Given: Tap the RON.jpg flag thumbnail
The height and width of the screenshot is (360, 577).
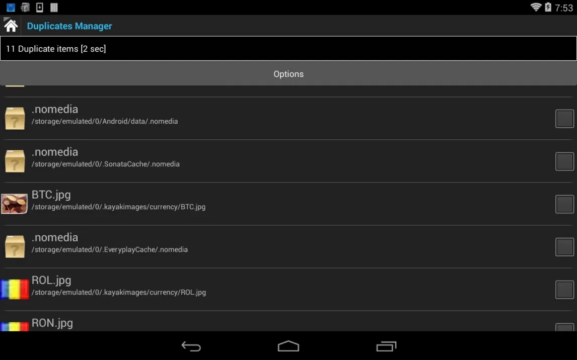Looking at the screenshot, I should (15, 327).
